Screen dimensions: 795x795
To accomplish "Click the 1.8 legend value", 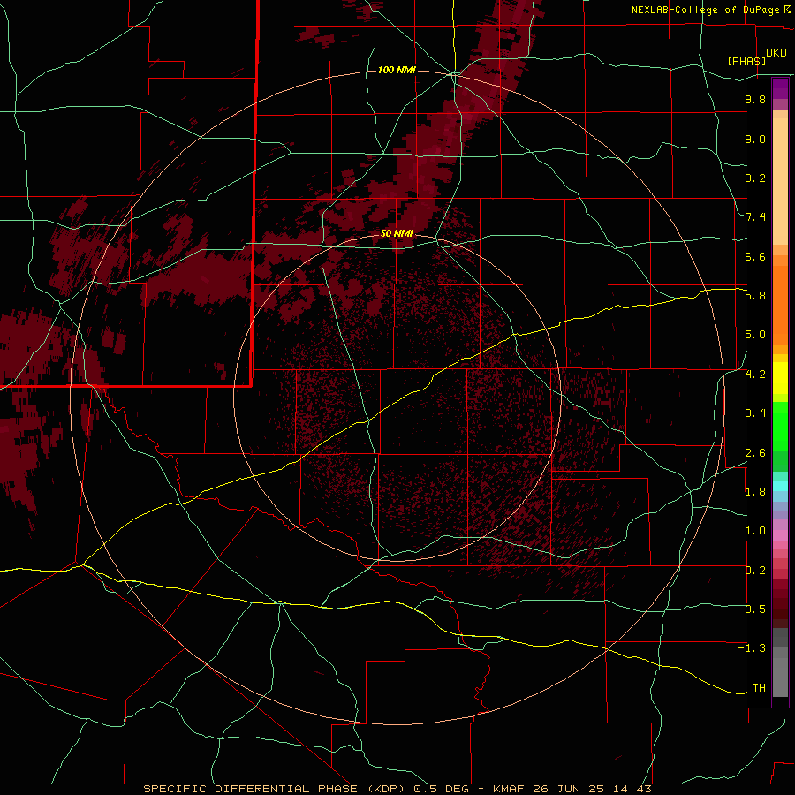I will 755,492.
